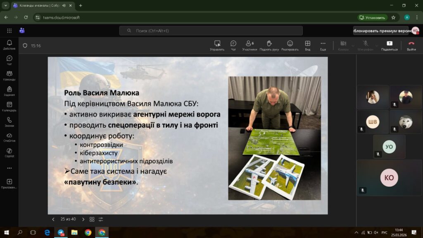Show the Участники participants list
The image size is (423, 238).
pyautogui.click(x=249, y=45)
